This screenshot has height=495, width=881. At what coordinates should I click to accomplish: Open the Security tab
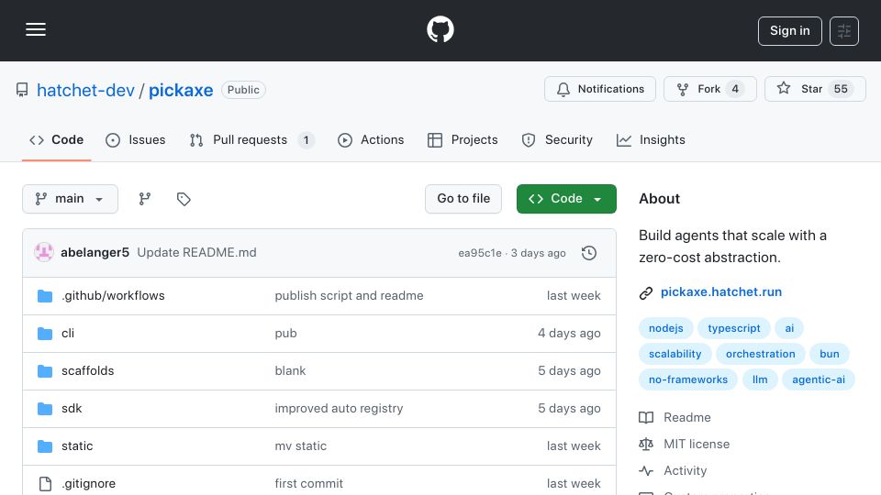557,139
